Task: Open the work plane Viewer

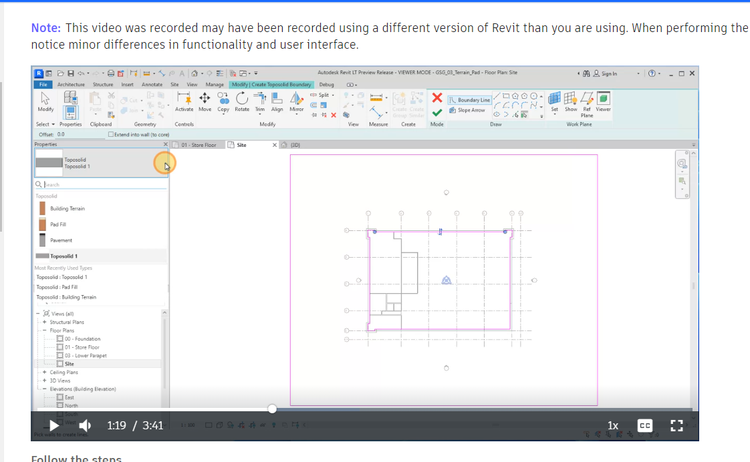Action: pos(603,101)
